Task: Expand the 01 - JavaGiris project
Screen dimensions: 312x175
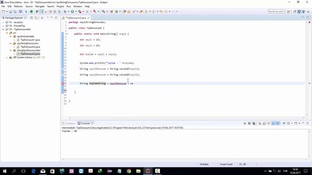Action: [3, 22]
